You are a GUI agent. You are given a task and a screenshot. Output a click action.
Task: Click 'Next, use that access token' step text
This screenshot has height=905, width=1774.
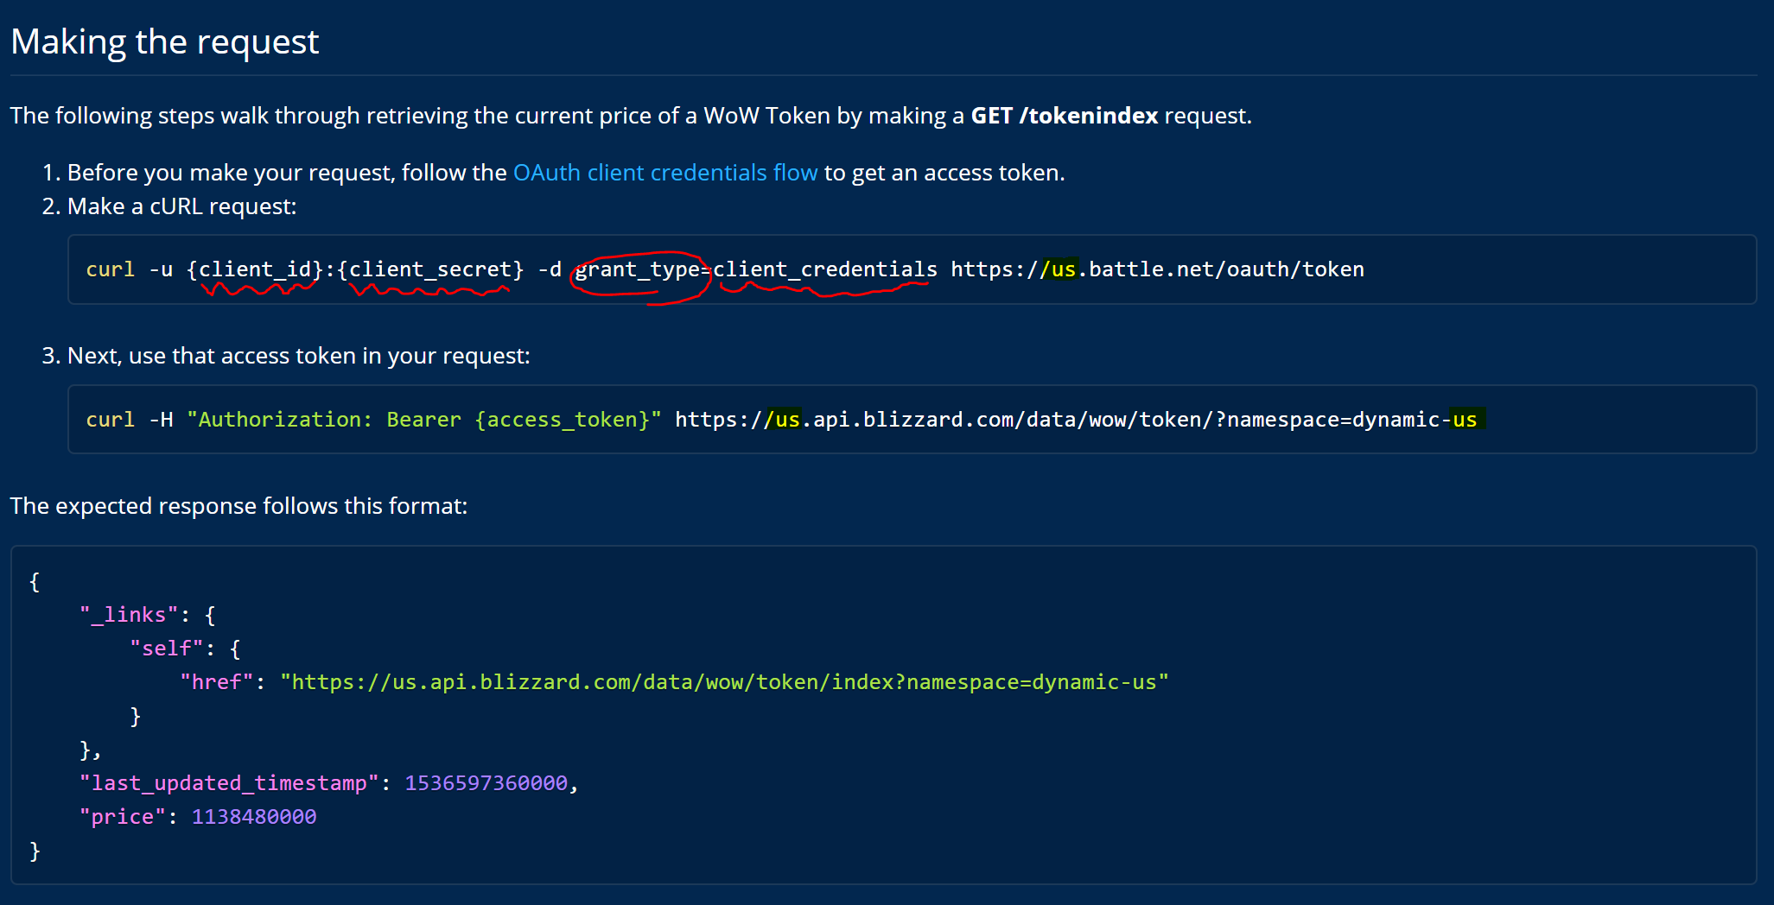298,356
